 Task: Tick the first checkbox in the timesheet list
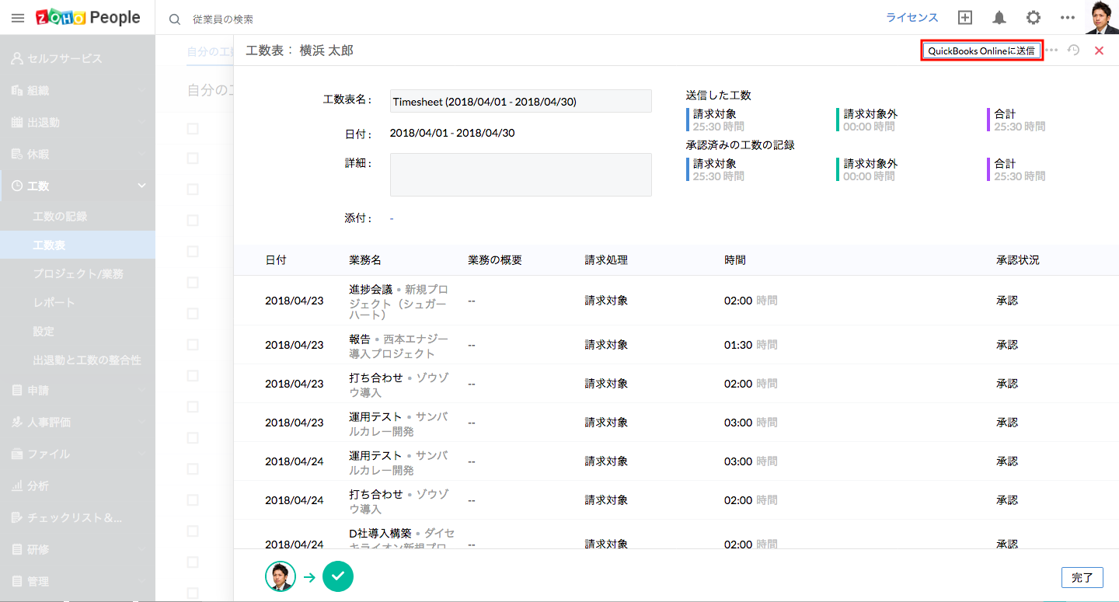(x=193, y=129)
